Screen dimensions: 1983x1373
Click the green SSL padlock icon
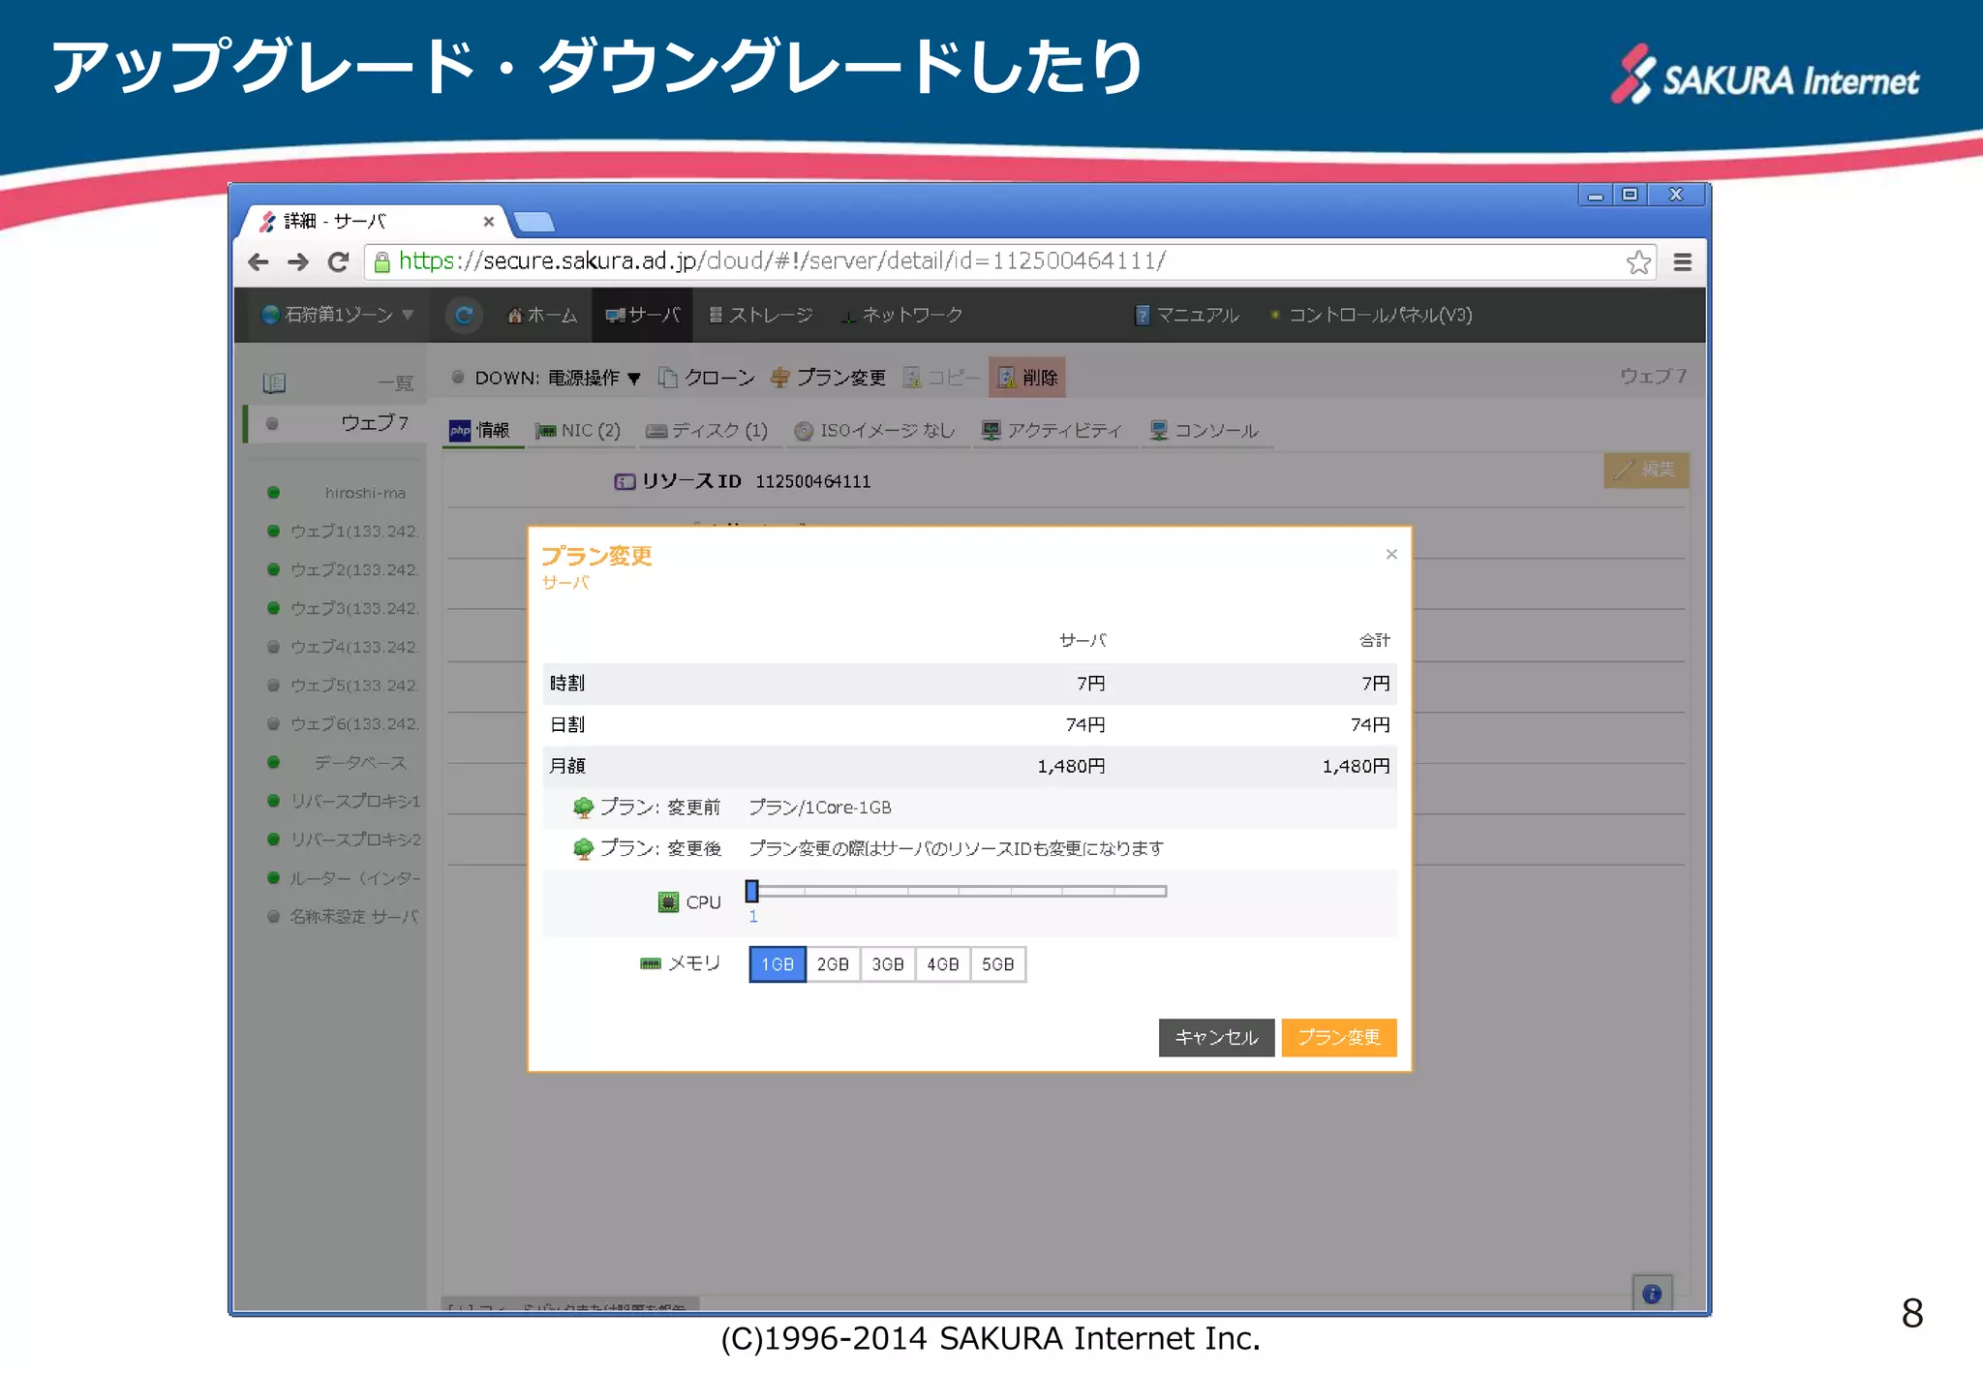point(381,261)
